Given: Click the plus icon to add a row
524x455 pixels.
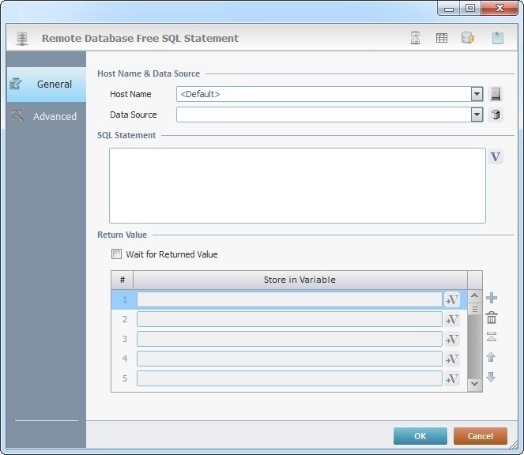Looking at the screenshot, I should (x=492, y=298).
